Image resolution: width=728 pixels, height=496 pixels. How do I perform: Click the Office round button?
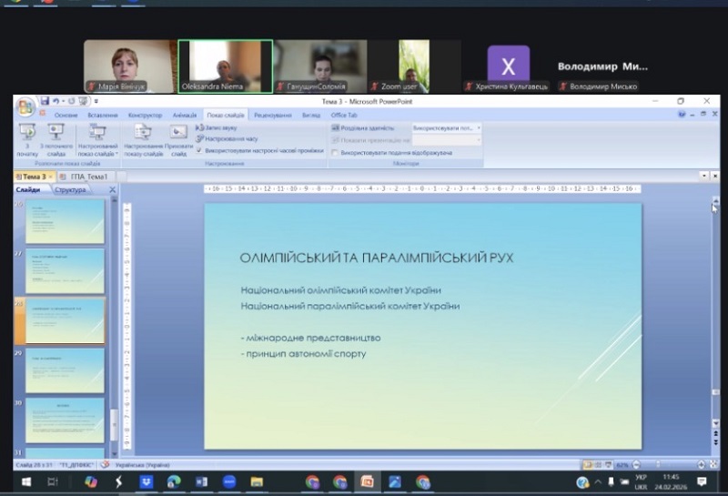pos(25,106)
